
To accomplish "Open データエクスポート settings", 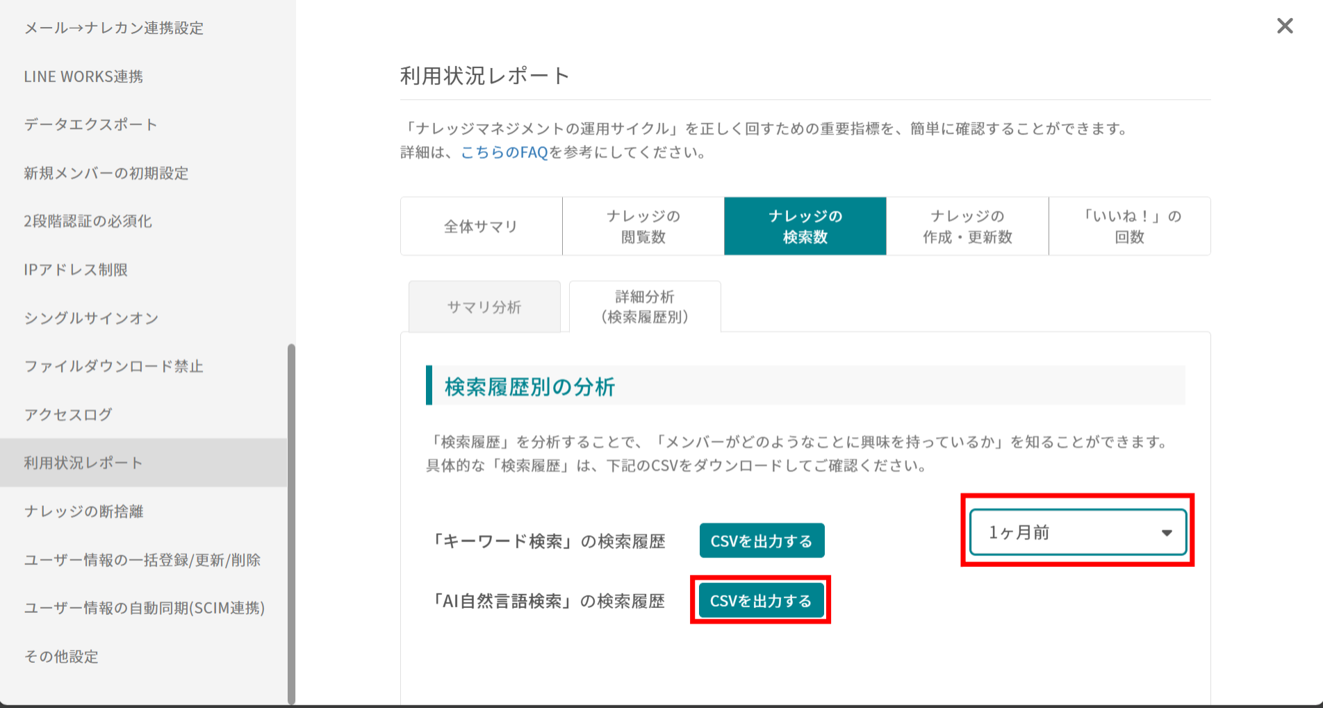I will coord(90,124).
